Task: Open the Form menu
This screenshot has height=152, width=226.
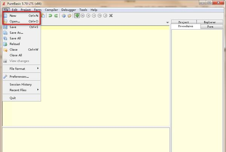Action: click(38, 10)
